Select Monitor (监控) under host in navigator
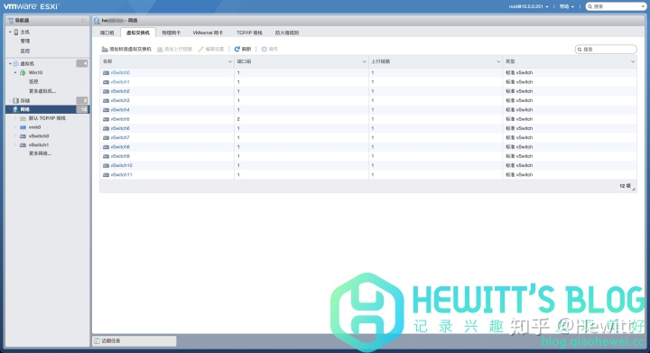Image resolution: width=650 pixels, height=353 pixels. [x=25, y=51]
